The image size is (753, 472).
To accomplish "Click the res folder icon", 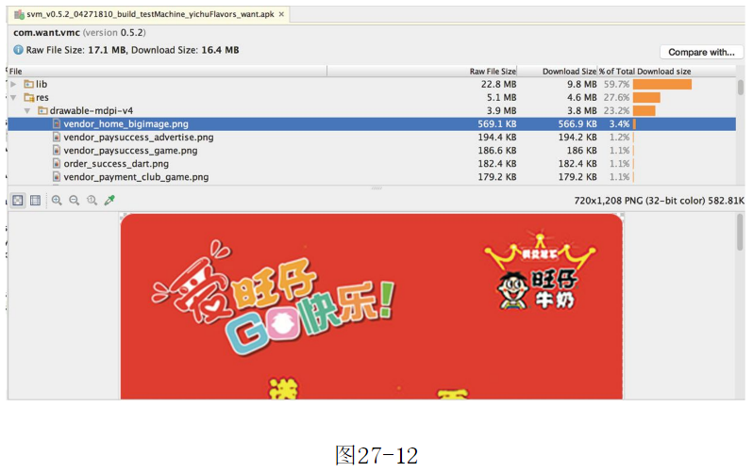I will click(x=28, y=97).
